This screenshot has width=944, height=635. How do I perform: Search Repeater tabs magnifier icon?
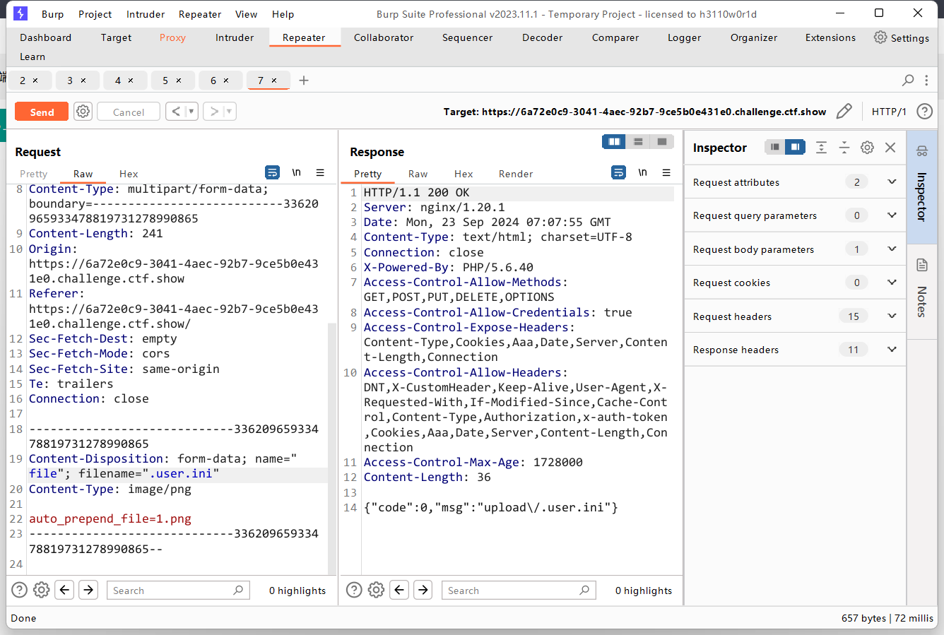point(908,81)
